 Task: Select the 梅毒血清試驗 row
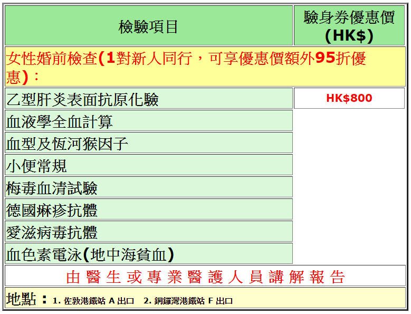[x=52, y=188]
